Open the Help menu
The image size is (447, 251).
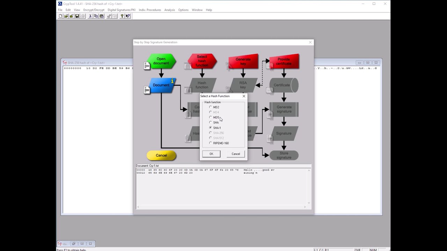(209, 10)
